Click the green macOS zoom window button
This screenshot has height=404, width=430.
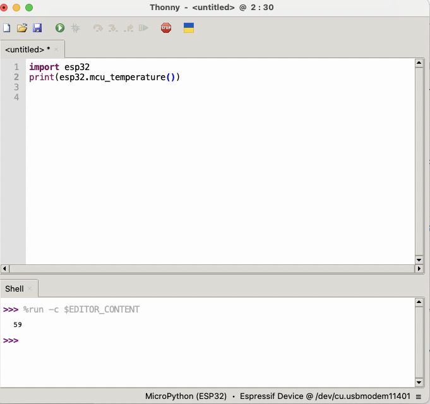(29, 8)
